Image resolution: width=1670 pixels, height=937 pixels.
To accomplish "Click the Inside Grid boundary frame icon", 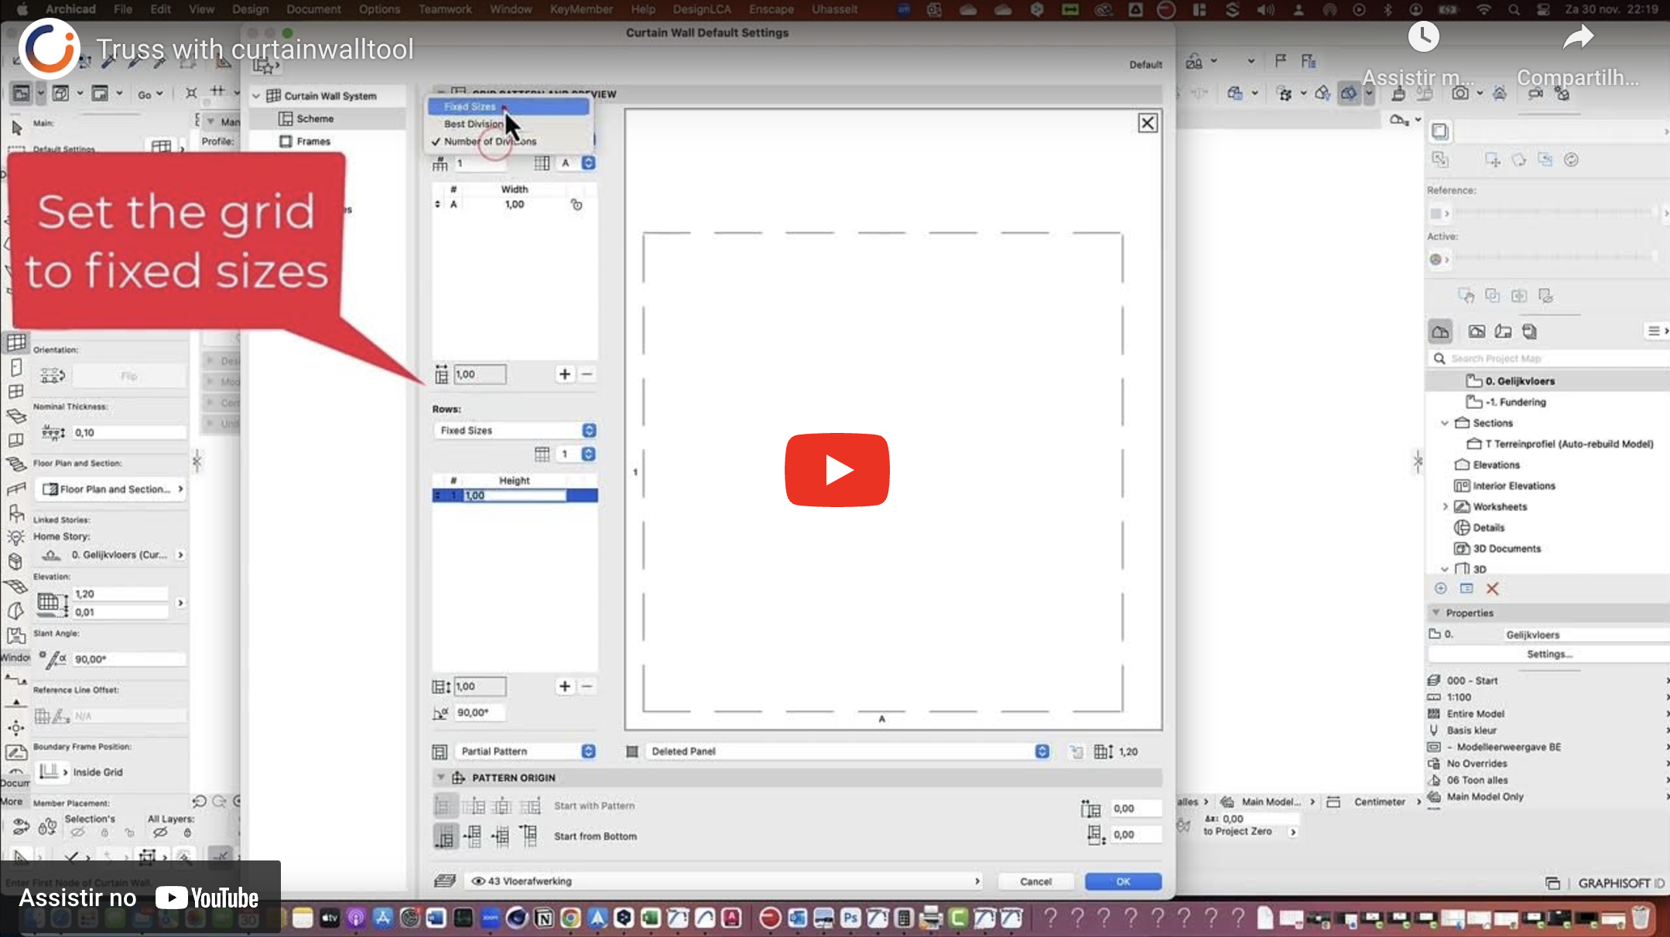I will point(51,772).
